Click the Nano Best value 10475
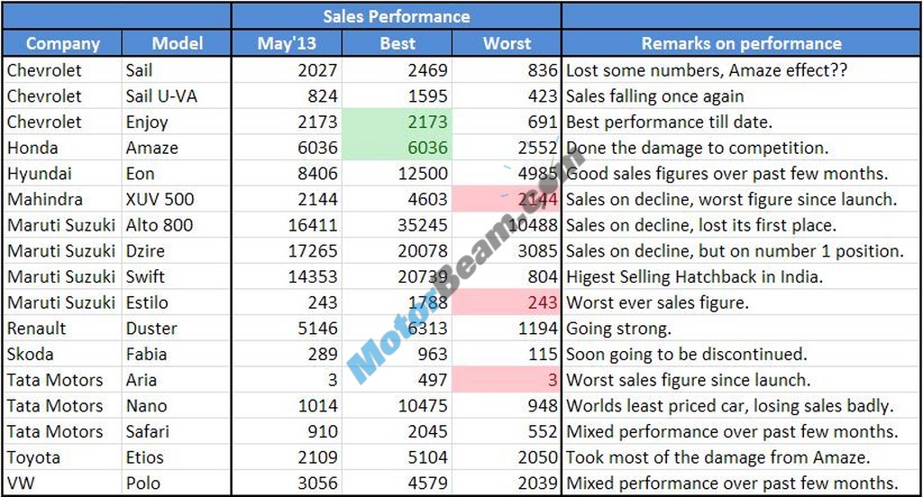This screenshot has height=497, width=923. 397,406
